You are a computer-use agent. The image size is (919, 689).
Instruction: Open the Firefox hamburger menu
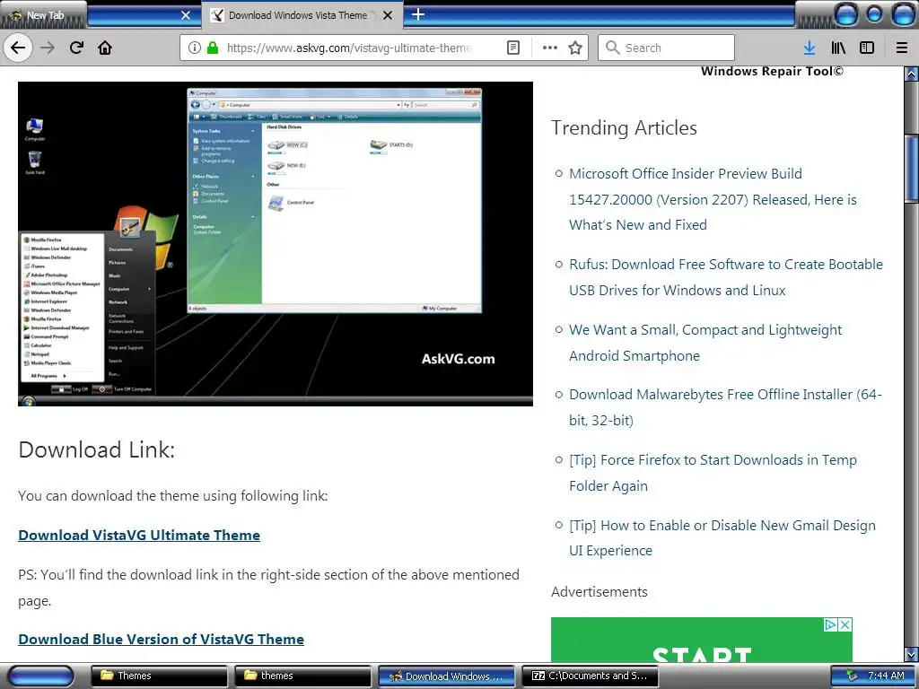(x=902, y=48)
